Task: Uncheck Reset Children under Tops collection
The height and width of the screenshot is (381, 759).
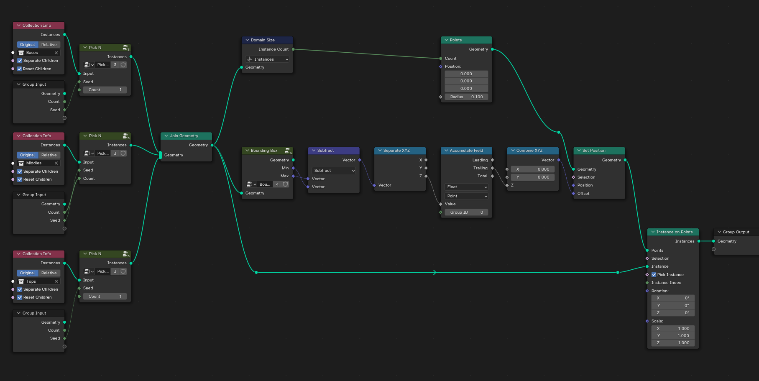Action: point(20,297)
